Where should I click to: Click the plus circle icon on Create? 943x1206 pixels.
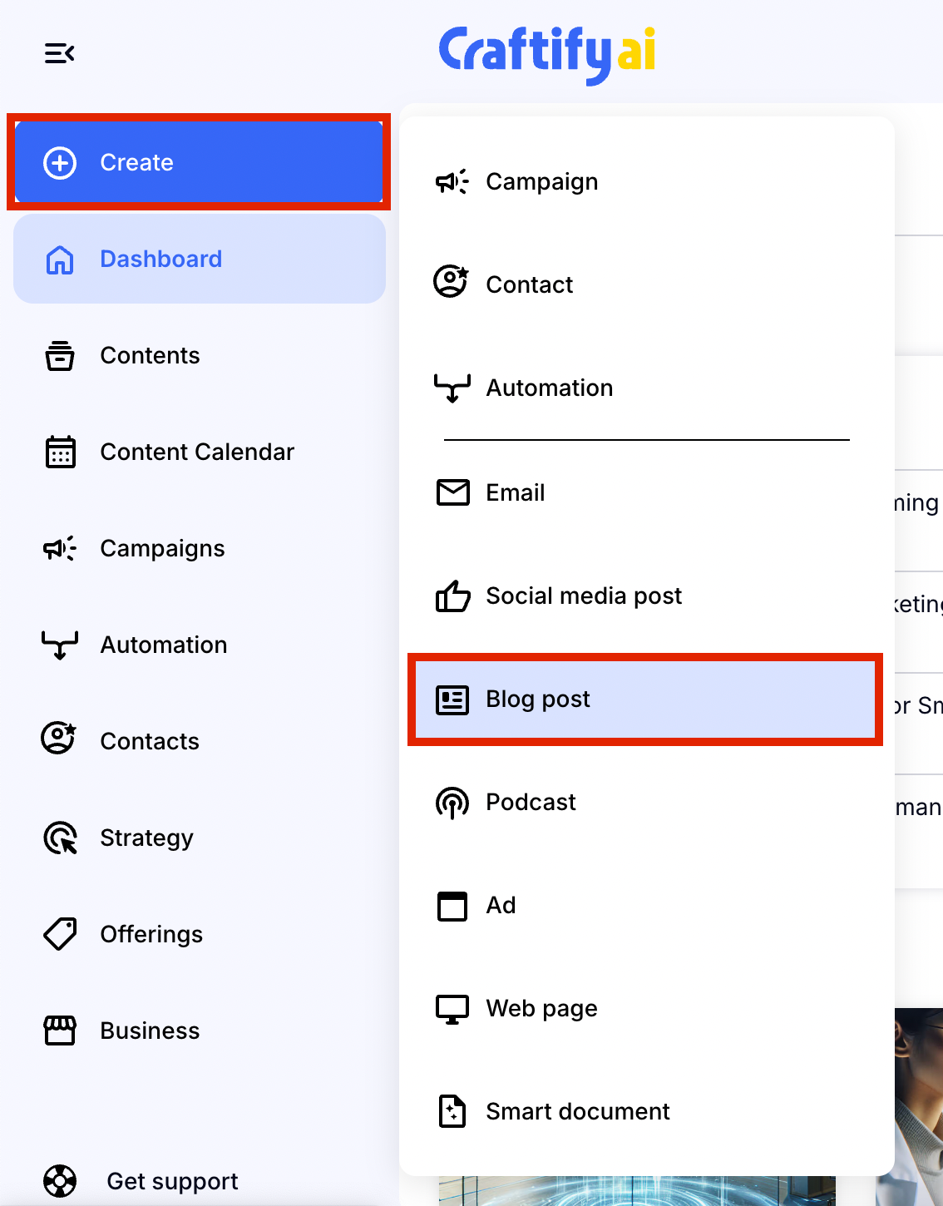(x=60, y=162)
